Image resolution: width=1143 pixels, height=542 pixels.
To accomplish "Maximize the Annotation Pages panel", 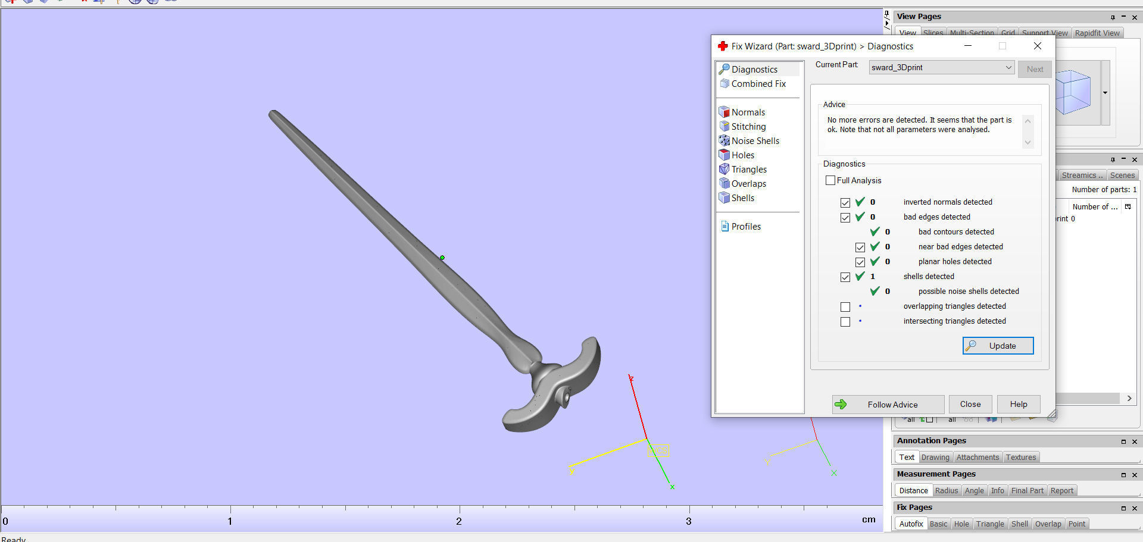I will tap(1123, 441).
